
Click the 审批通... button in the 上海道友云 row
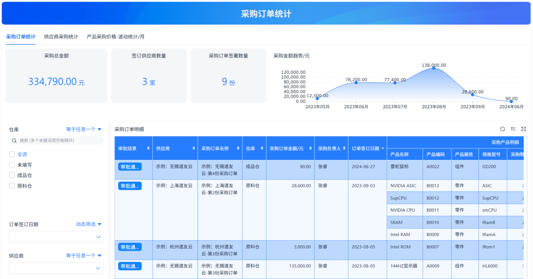130,186
